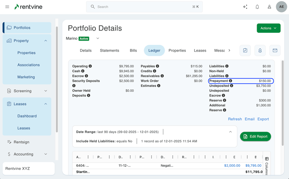
Task: Switch to the Bills tab
Action: coord(133,50)
